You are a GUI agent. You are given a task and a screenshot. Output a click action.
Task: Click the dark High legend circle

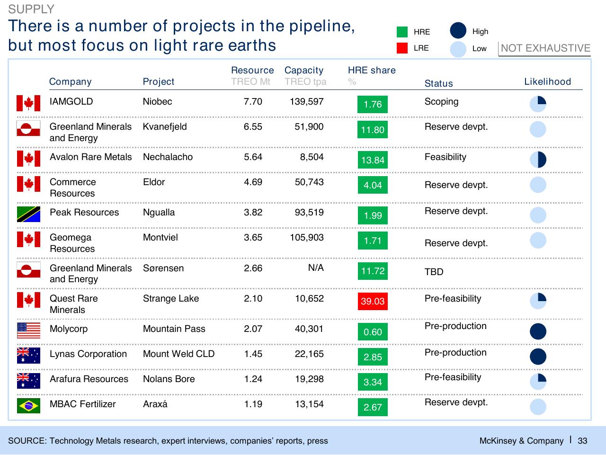click(458, 31)
